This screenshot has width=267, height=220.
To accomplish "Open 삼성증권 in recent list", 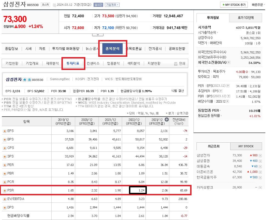I will [x=203, y=161].
